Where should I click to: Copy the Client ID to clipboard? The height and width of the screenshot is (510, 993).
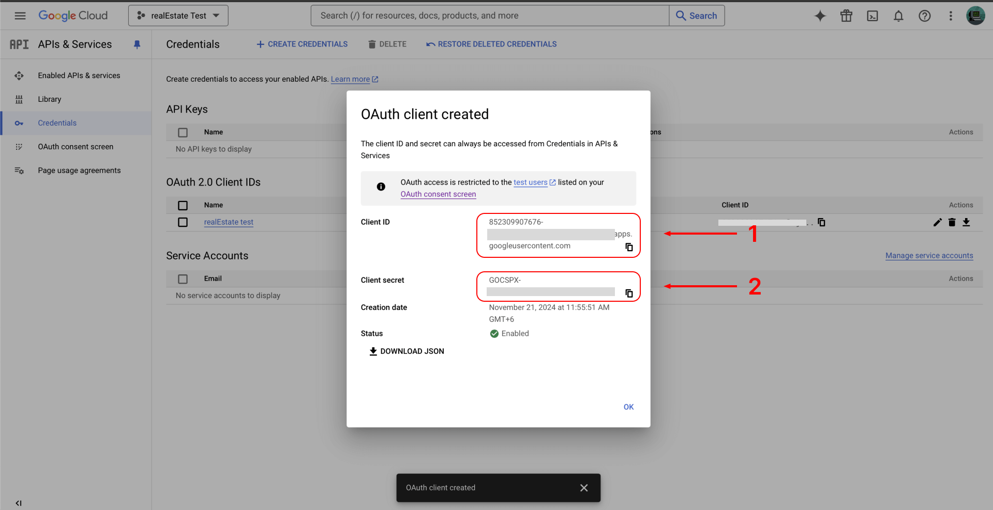coord(629,247)
